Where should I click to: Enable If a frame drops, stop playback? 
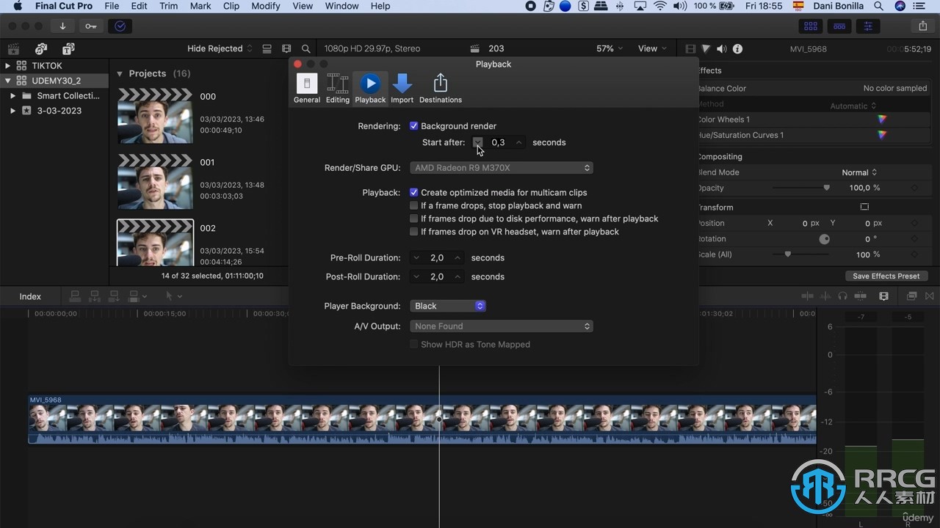coord(414,206)
